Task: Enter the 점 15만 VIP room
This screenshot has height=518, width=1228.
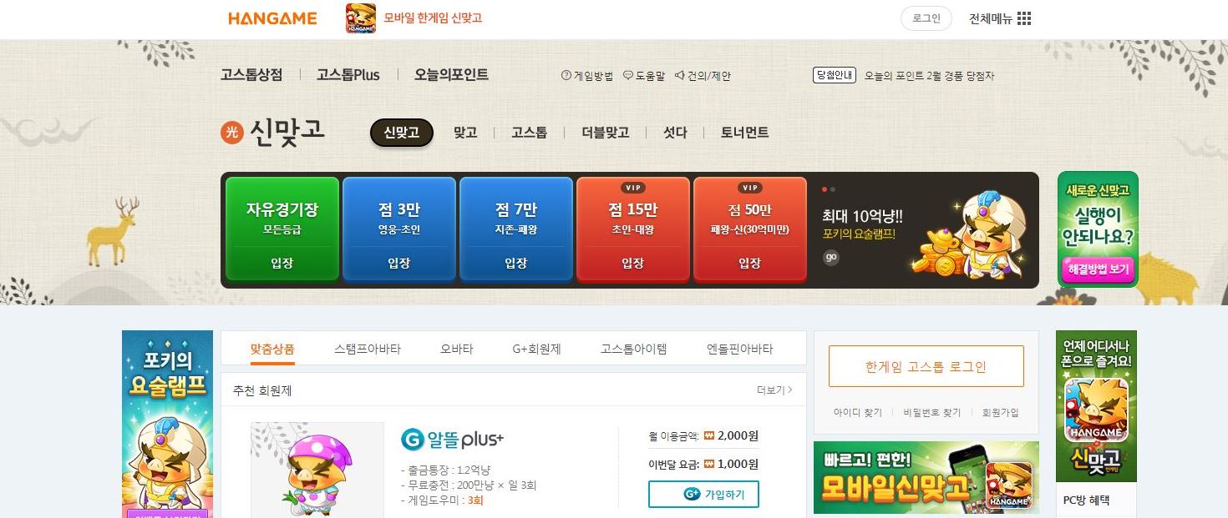Action: click(633, 229)
